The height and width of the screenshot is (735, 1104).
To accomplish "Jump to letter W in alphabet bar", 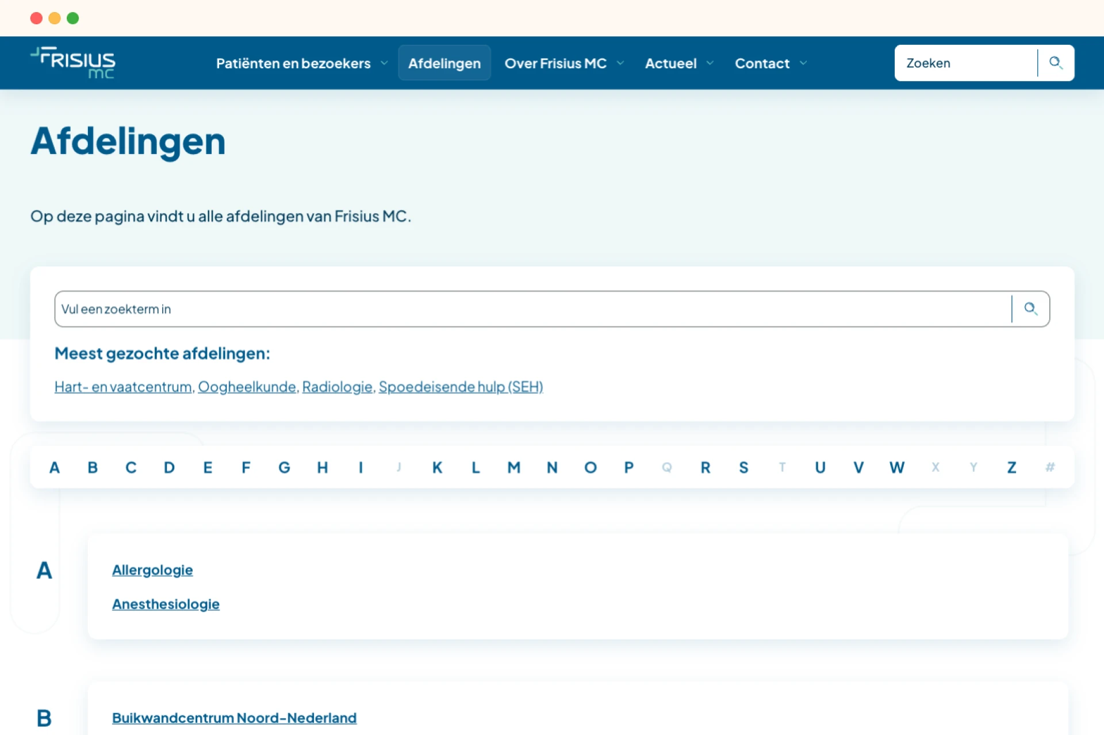I will [x=897, y=467].
